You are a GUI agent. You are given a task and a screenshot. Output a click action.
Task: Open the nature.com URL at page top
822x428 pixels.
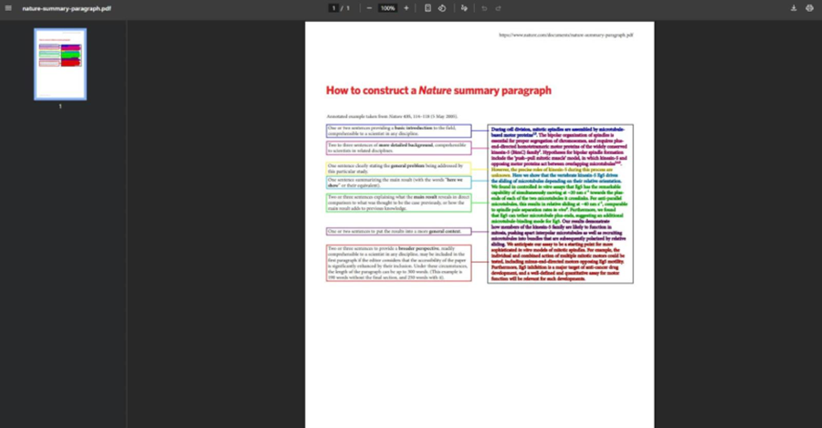tap(566, 35)
